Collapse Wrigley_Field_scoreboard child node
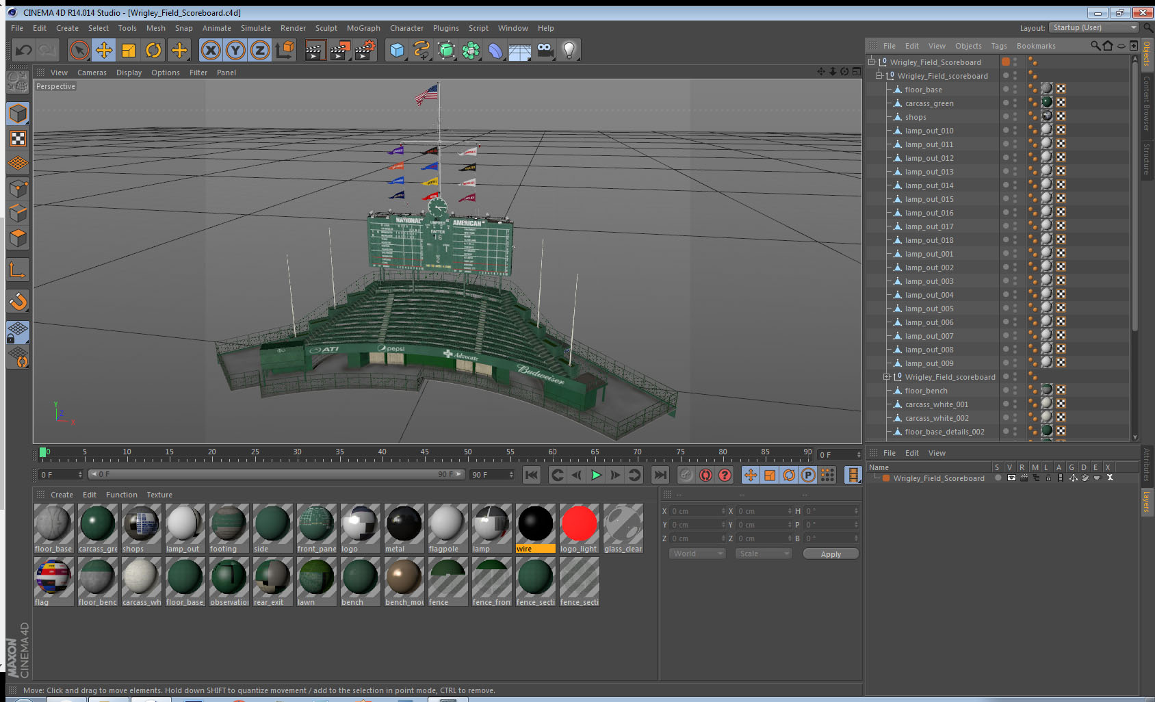 pyautogui.click(x=879, y=75)
